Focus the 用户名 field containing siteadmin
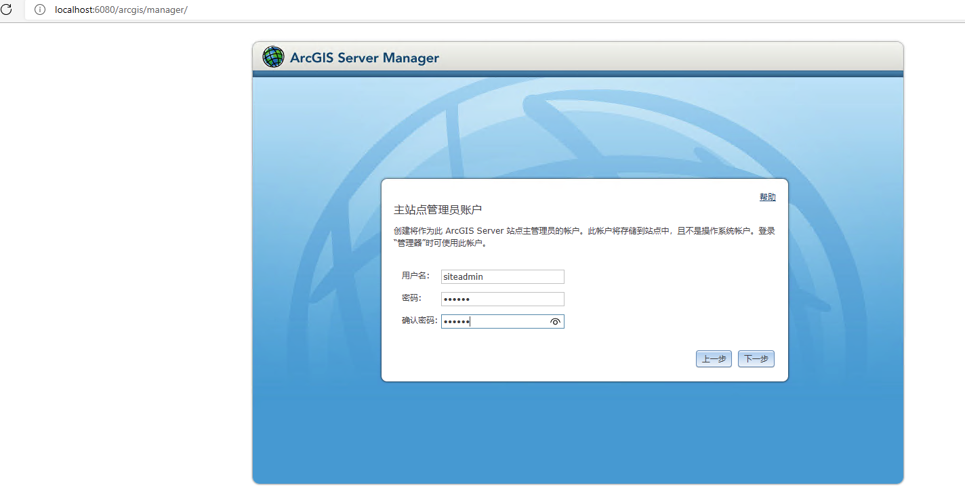Screen dimensions: 965x500 pos(502,276)
